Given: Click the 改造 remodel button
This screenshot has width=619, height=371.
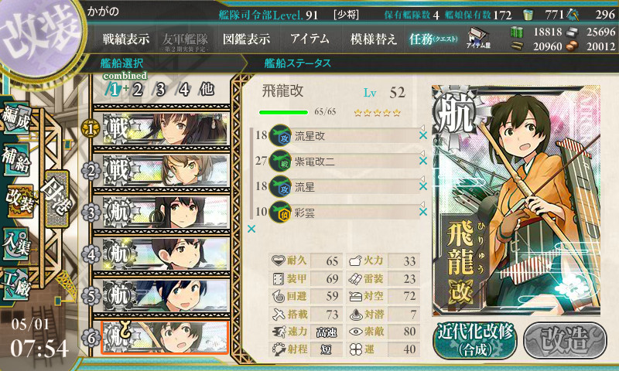Looking at the screenshot, I should pyautogui.click(x=565, y=340).
